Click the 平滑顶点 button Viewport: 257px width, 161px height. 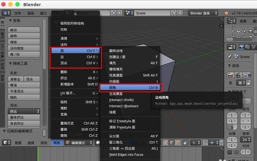pyautogui.click(x=24, y=91)
